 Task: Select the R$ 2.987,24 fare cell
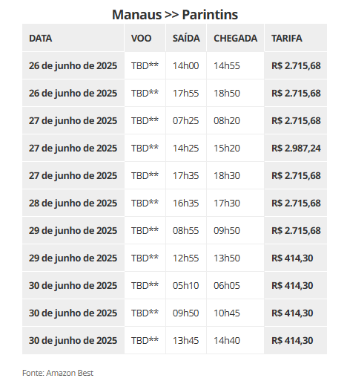click(296, 148)
